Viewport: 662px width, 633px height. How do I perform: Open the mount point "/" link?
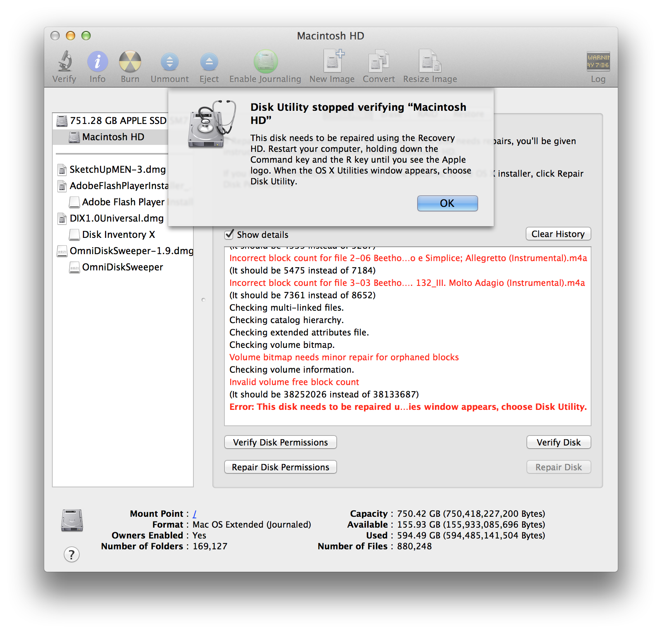(195, 514)
